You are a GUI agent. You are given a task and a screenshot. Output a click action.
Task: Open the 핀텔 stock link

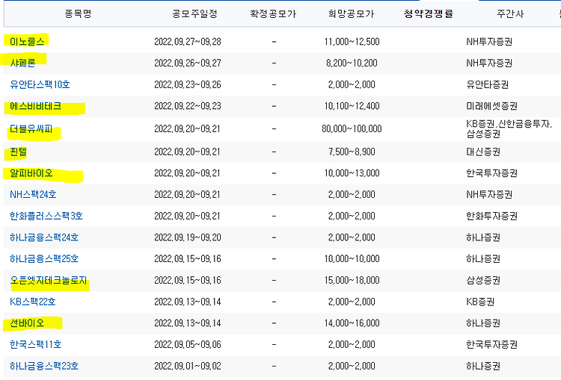point(18,152)
